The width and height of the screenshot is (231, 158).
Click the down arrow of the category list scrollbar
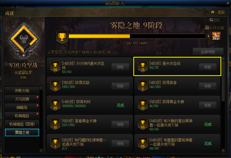pos(41,151)
